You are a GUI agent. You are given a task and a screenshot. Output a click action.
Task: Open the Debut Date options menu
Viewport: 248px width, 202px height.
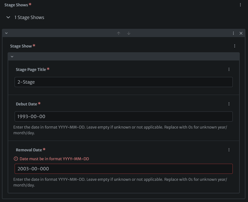pos(229,104)
